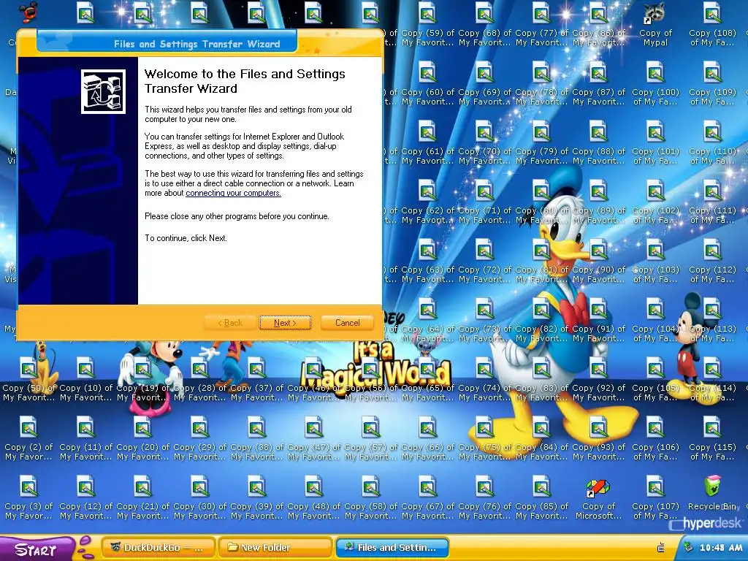Image resolution: width=748 pixels, height=561 pixels.
Task: Select Copy (56) of My Favorit... icon
Action: pyautogui.click(x=370, y=367)
